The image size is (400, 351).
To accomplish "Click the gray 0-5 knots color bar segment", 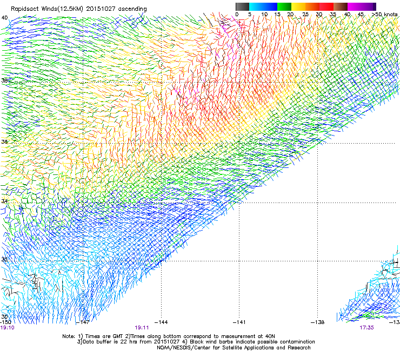I will 242,6.
